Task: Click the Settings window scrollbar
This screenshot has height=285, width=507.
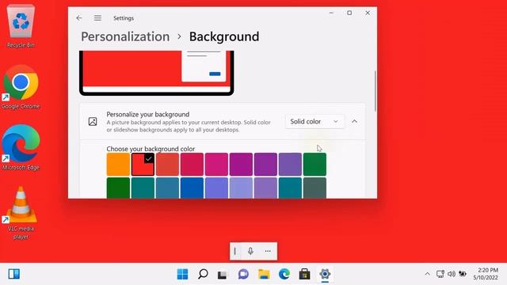Action: point(375,92)
